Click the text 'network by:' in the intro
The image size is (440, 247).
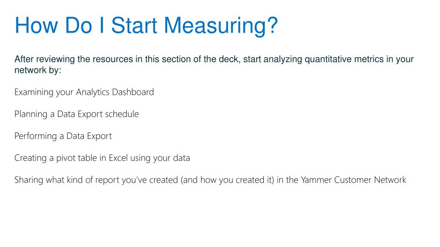[38, 70]
